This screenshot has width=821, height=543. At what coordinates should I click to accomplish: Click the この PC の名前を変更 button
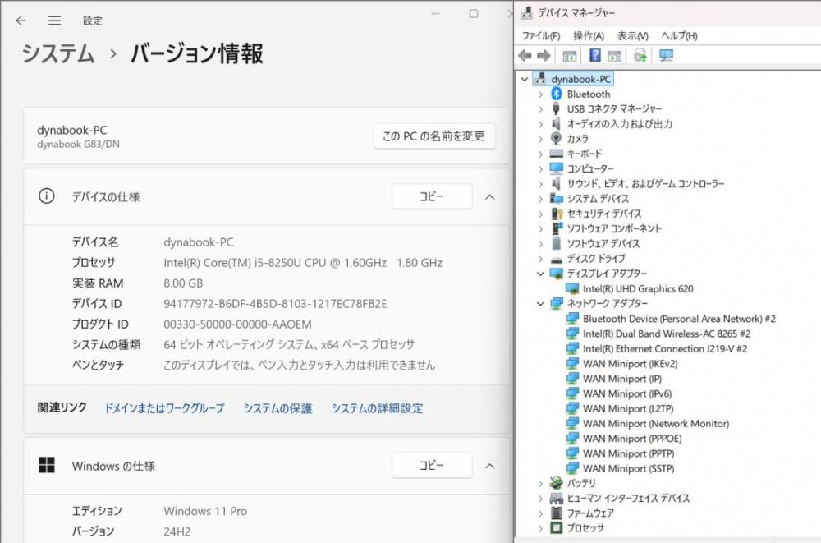pos(434,136)
